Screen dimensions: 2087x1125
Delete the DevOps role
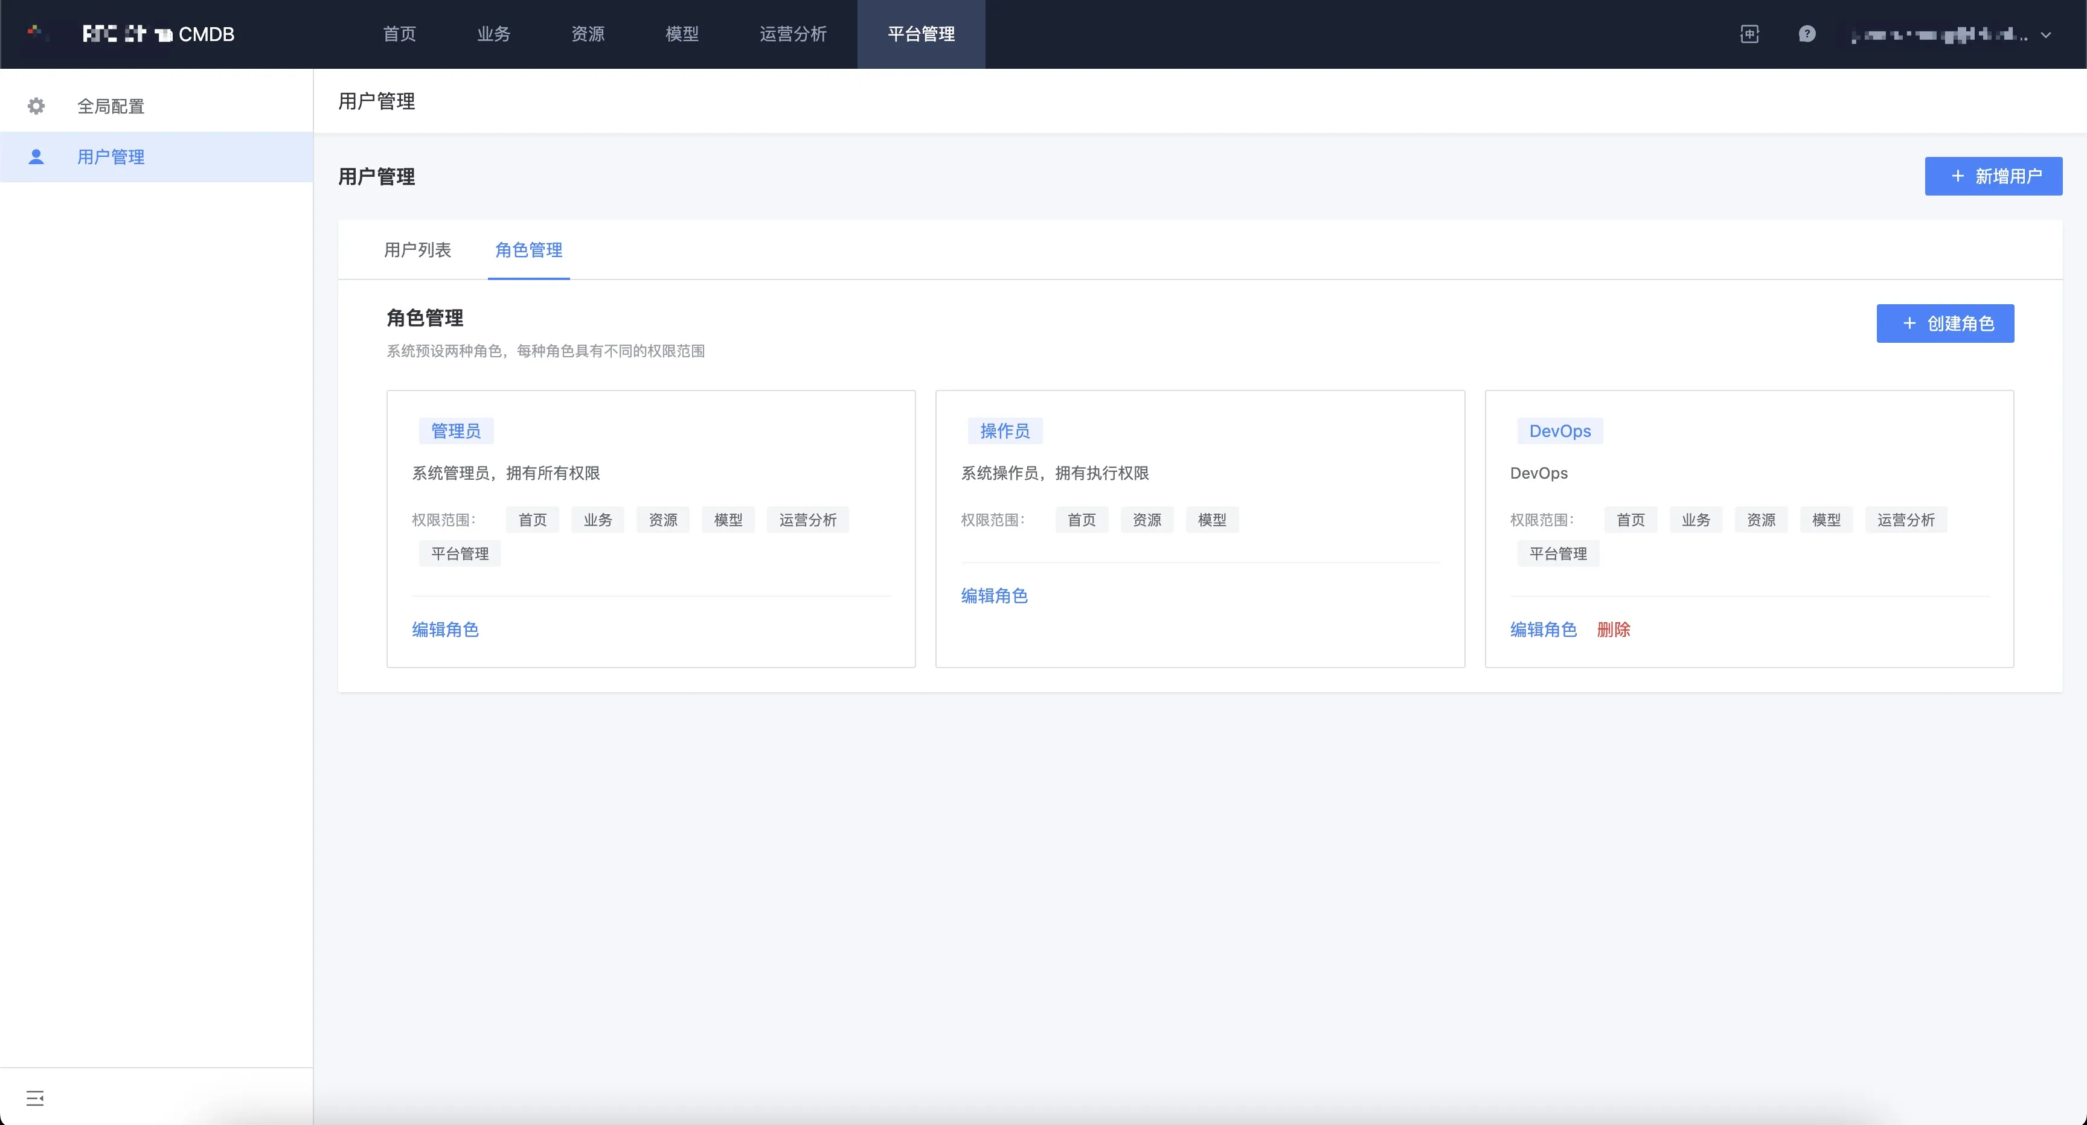[1613, 629]
